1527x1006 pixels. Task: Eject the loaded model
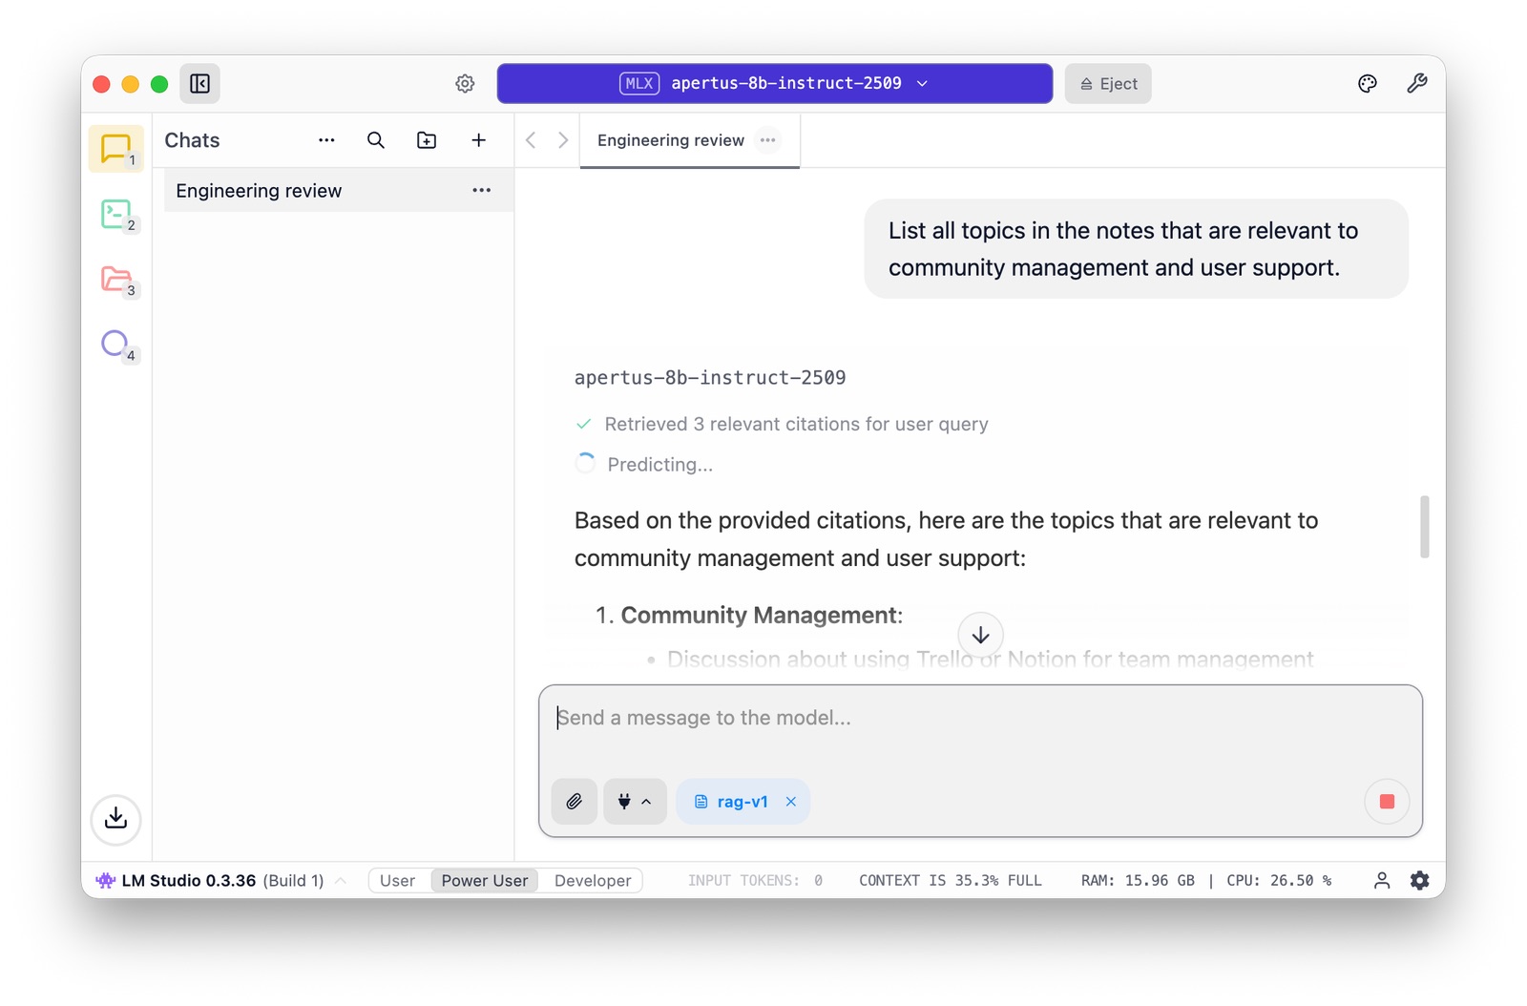[x=1108, y=84]
